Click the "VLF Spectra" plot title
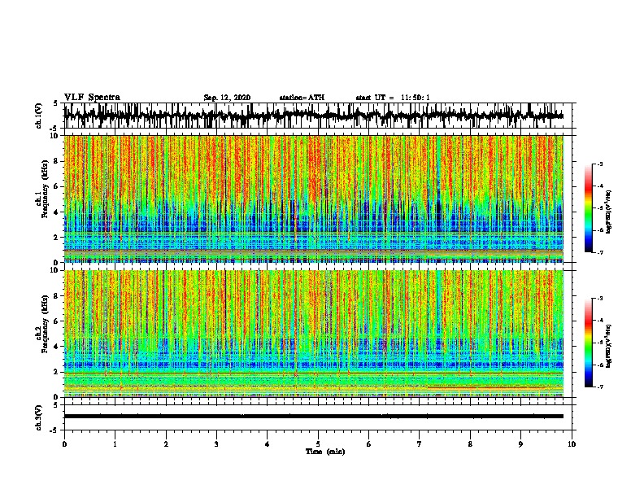644x498 pixels. (x=92, y=98)
